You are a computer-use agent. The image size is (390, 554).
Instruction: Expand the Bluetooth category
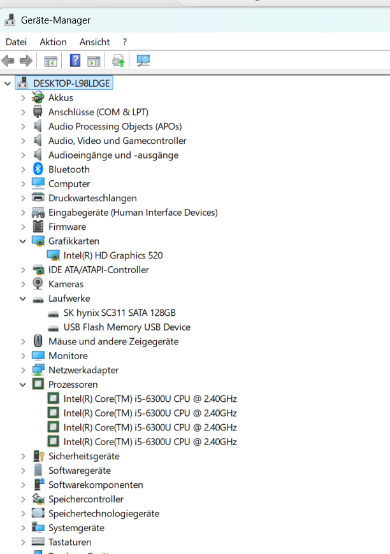tap(23, 169)
